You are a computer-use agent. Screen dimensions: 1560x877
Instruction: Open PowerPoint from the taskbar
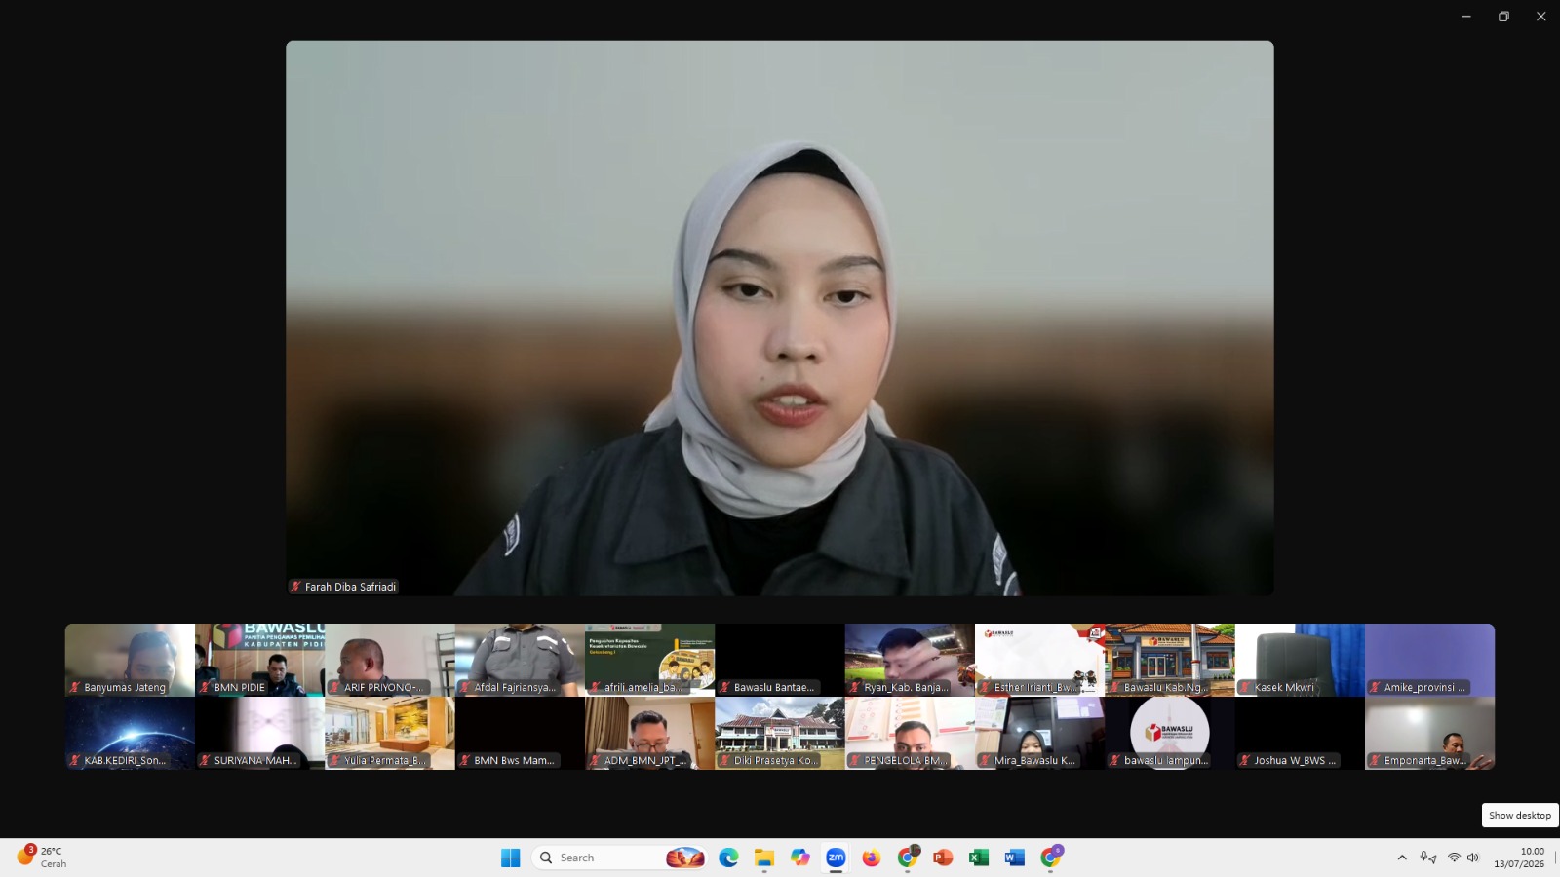click(943, 858)
